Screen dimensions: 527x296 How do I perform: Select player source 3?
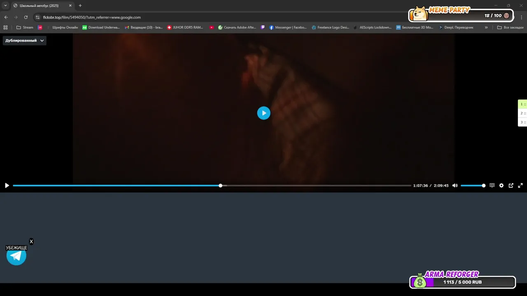click(x=523, y=122)
